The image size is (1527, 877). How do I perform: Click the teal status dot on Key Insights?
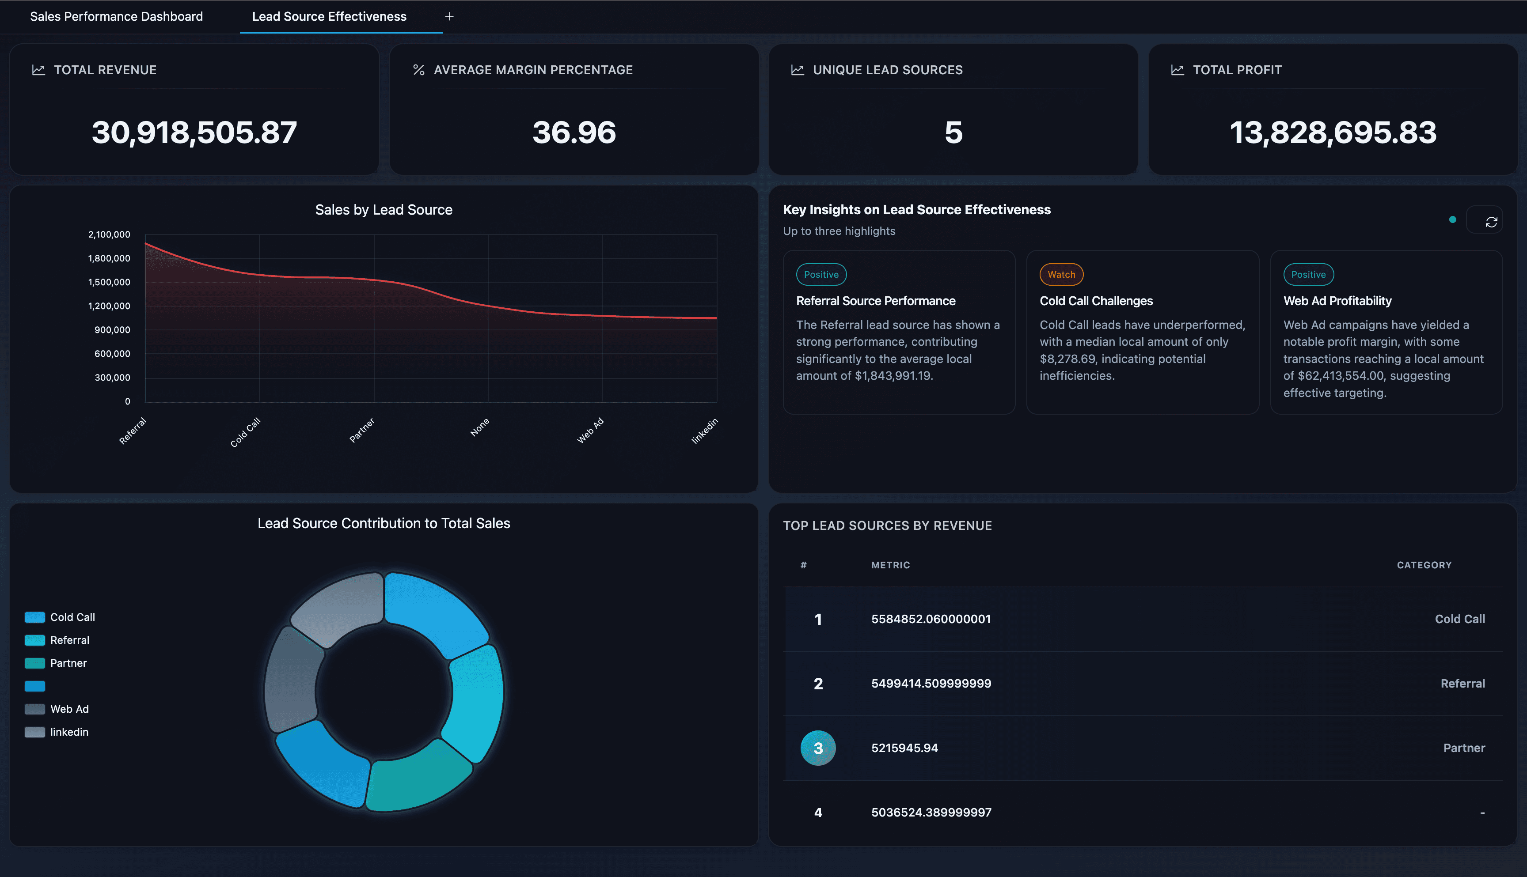[1453, 220]
